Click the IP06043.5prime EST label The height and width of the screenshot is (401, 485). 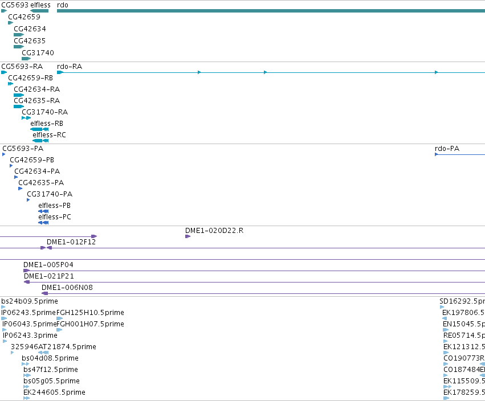click(x=30, y=324)
